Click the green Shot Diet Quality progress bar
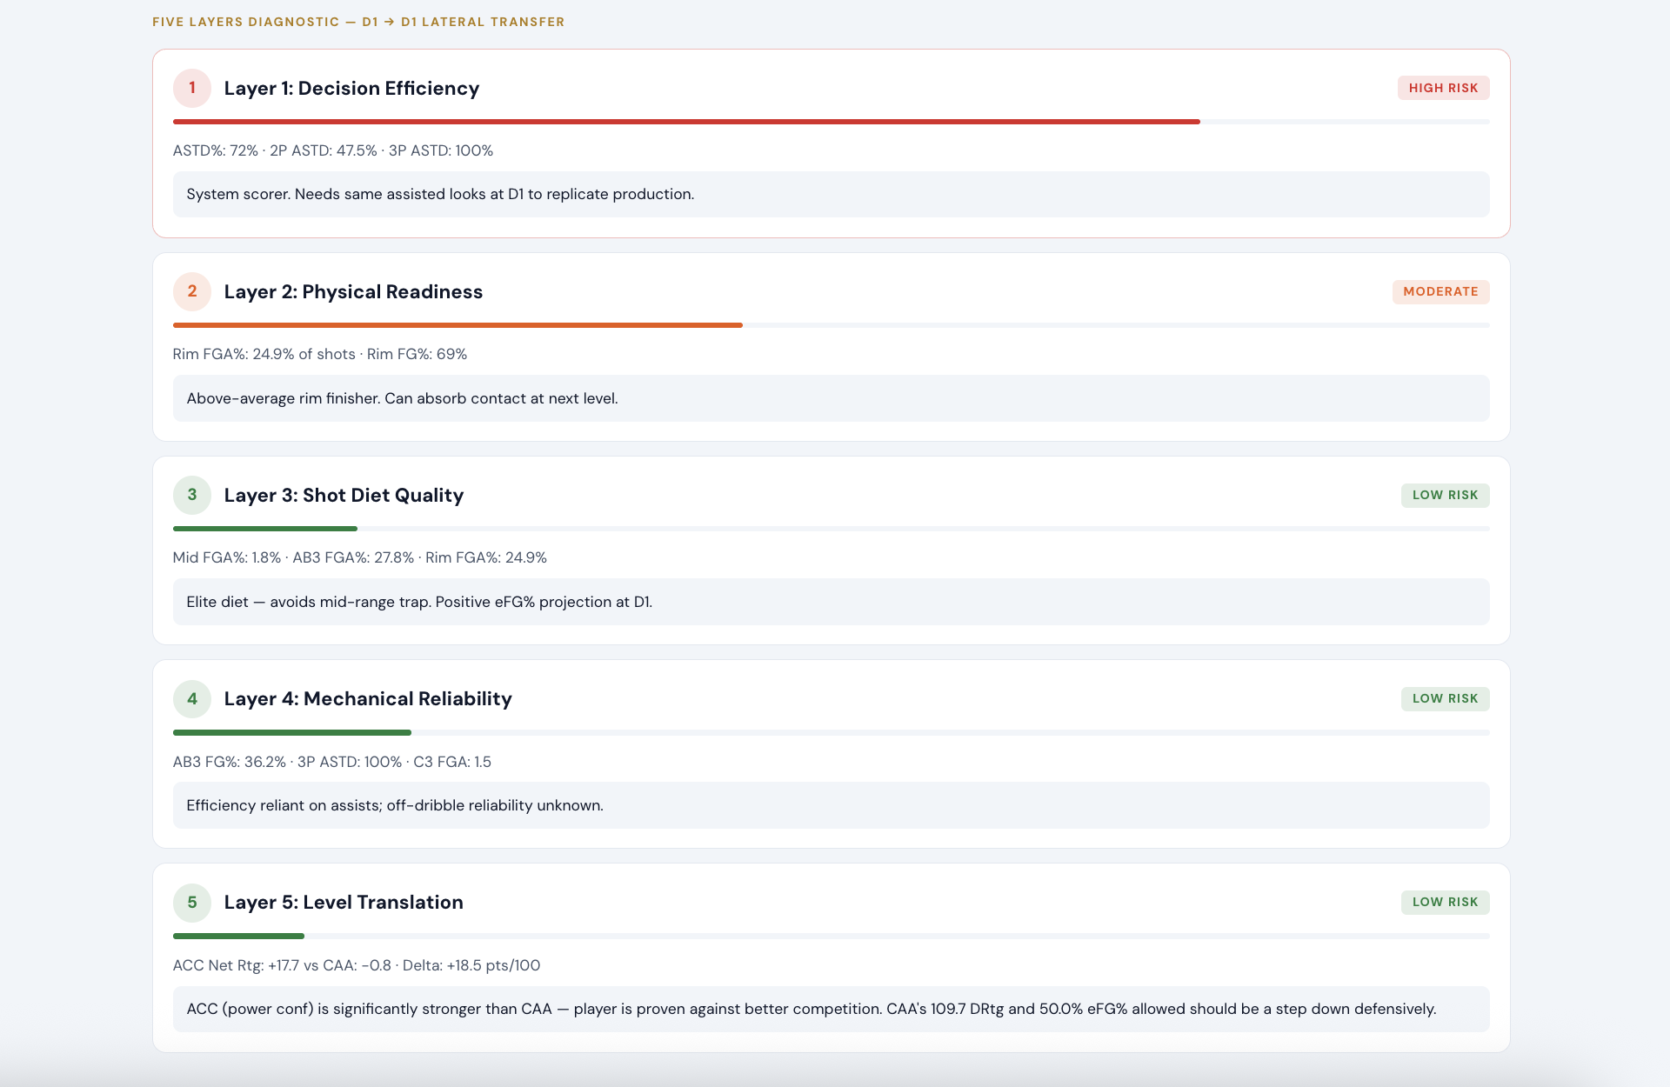This screenshot has height=1087, width=1670. pos(265,529)
